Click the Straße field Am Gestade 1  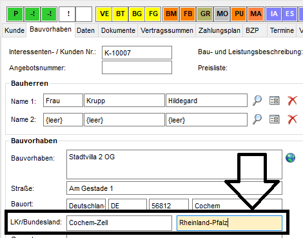174,188
